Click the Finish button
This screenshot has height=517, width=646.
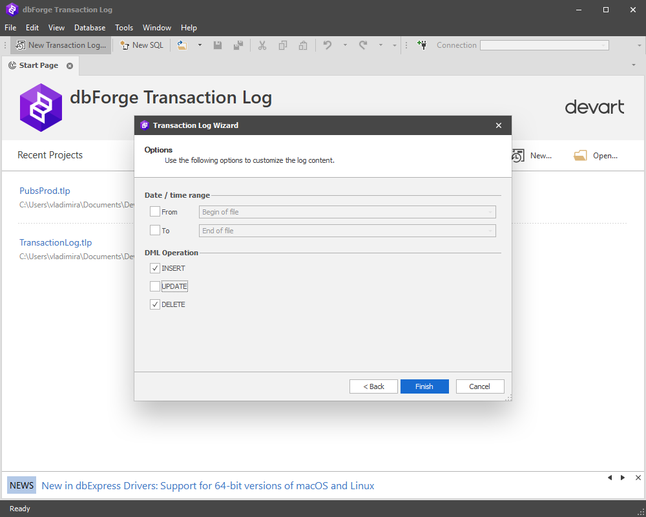424,386
